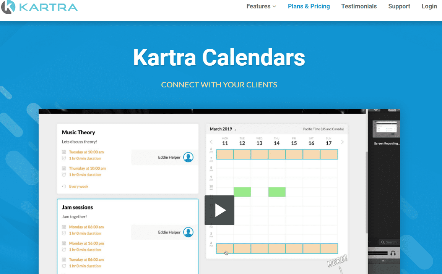This screenshot has height=274, width=442.
Task: Toggle the green Tuesday 10 AM booking slot
Action: (242, 192)
